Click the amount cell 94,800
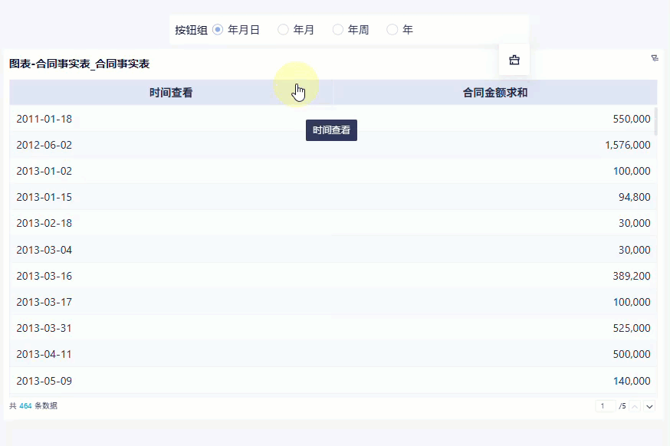The height and width of the screenshot is (446, 670). [x=635, y=197]
